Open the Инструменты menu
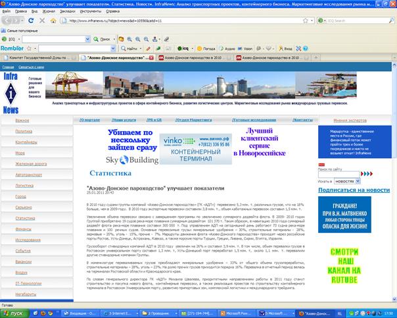397x318 pixels. 91,11
